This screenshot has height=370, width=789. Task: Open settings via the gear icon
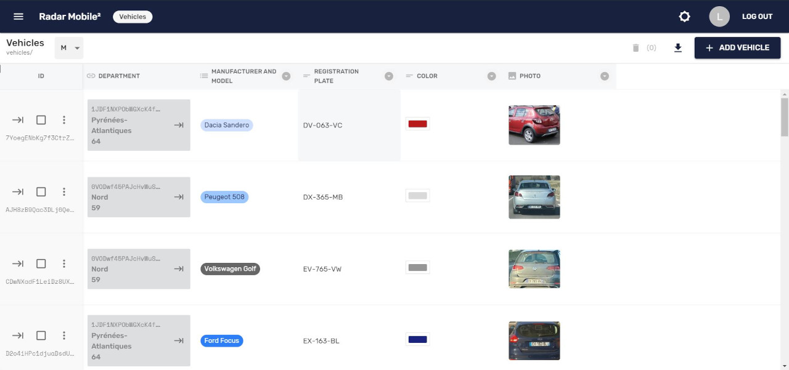click(684, 17)
